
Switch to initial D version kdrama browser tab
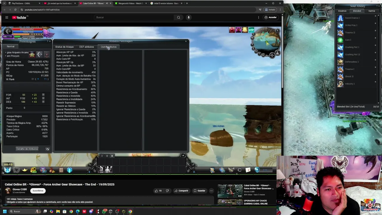(167, 3)
